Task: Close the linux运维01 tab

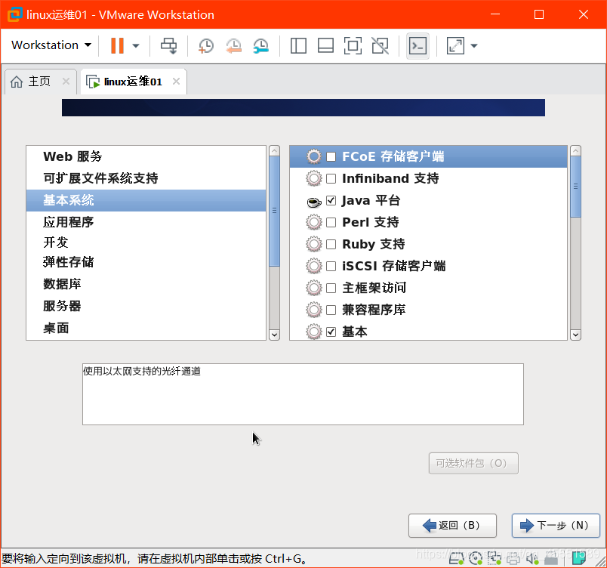Action: pyautogui.click(x=176, y=82)
